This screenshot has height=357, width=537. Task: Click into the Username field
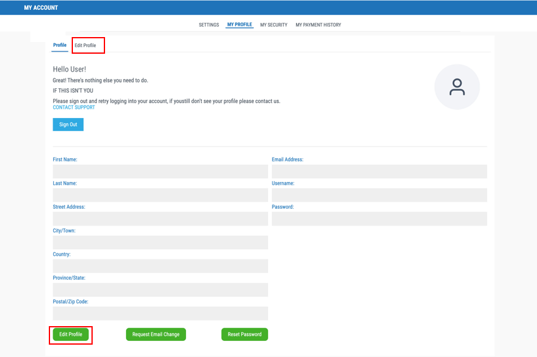pos(379,195)
